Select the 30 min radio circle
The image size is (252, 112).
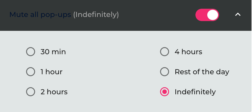(31, 52)
